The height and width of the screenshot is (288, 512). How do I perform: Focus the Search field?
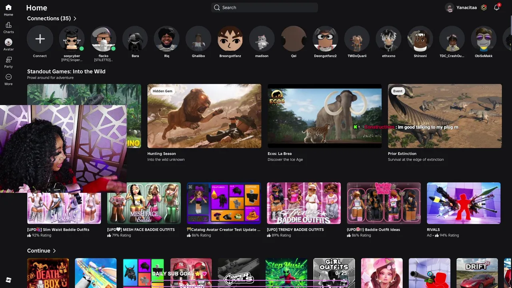click(x=264, y=8)
